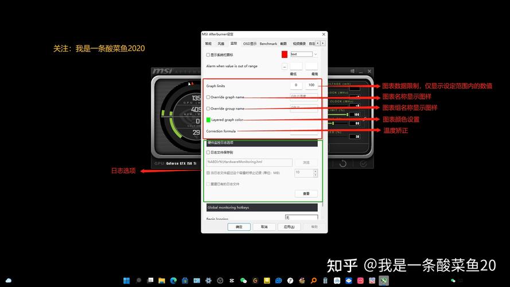Image resolution: width=510 pixels, height=287 pixels.
Task: Click the HardwareMonitoring.hml log path field
Action: pos(249,162)
